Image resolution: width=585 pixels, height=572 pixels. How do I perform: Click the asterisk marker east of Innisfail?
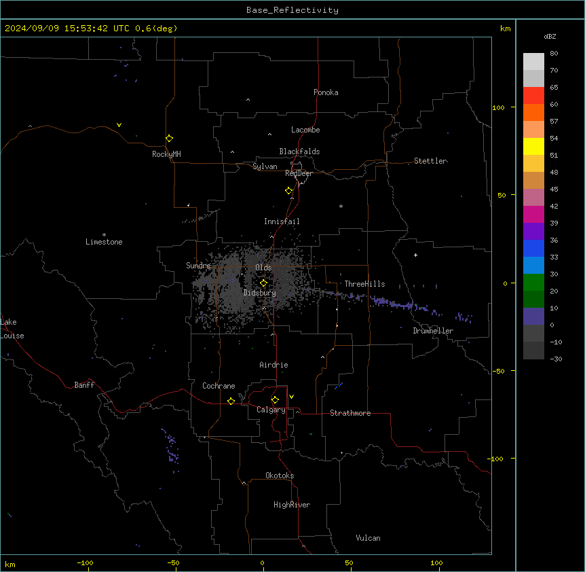click(341, 206)
